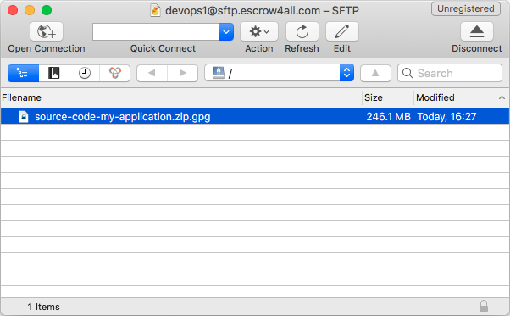Viewport: 510px width, 316px height.
Task: Click the path stepper arrows
Action: tap(346, 73)
